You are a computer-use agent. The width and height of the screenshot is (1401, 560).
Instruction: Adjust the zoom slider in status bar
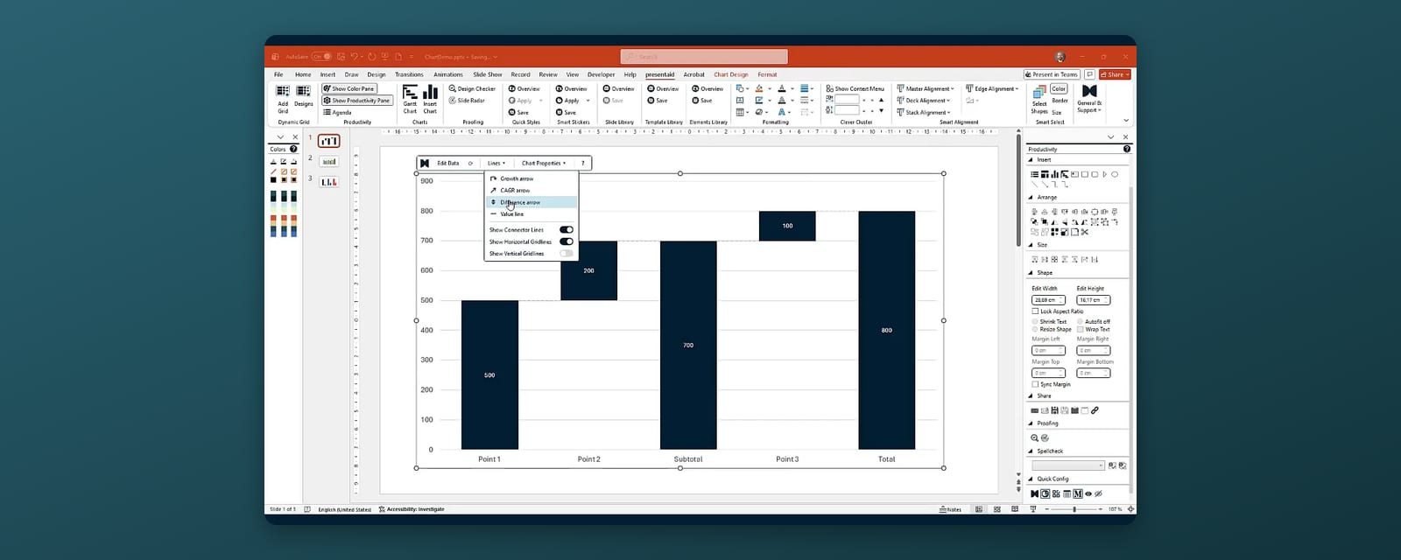coord(1075,509)
